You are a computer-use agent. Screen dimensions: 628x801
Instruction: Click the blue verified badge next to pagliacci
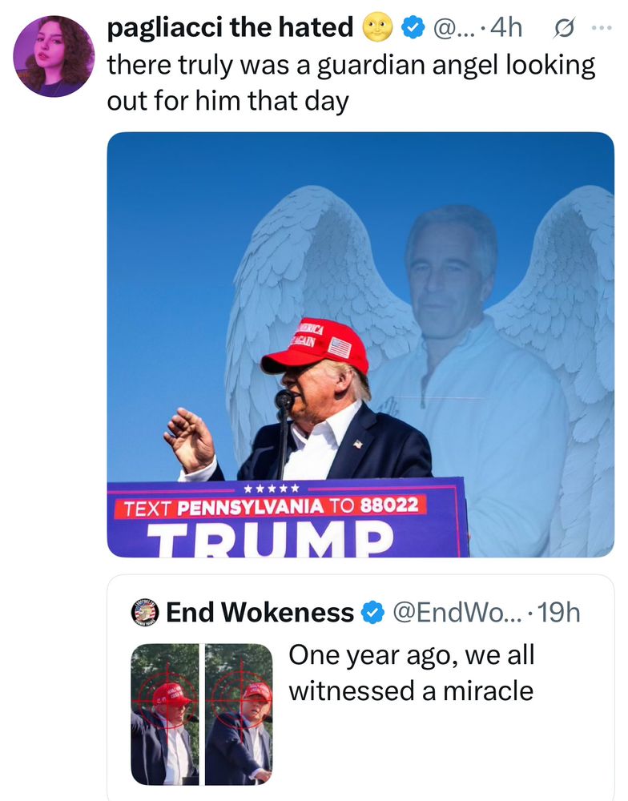pyautogui.click(x=412, y=29)
